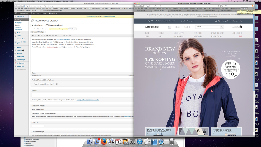Open the ELEKTRONICA category on wehkamp
Screen dimensions: 261x147
tap(197, 36)
